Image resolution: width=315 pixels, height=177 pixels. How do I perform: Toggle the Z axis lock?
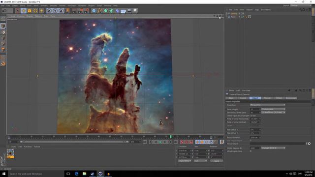pos(61,11)
